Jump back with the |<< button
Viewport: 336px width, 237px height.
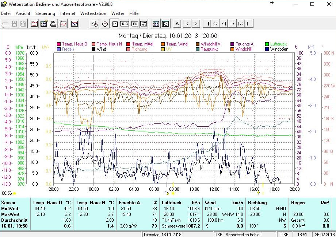click(x=216, y=24)
